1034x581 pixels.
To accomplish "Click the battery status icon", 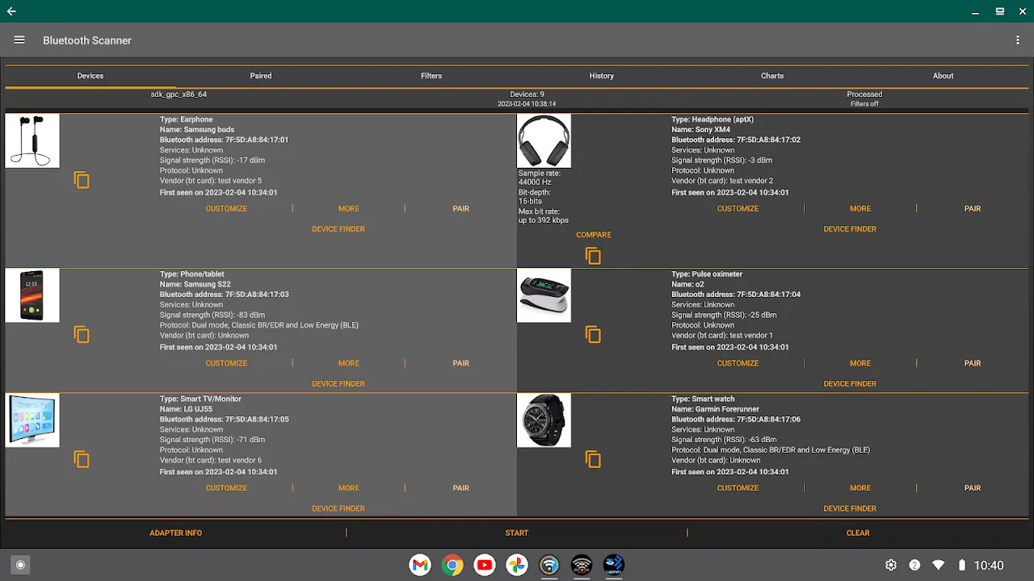I will tap(961, 565).
